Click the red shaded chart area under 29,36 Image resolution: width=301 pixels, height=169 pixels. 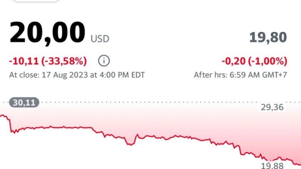click(272, 131)
